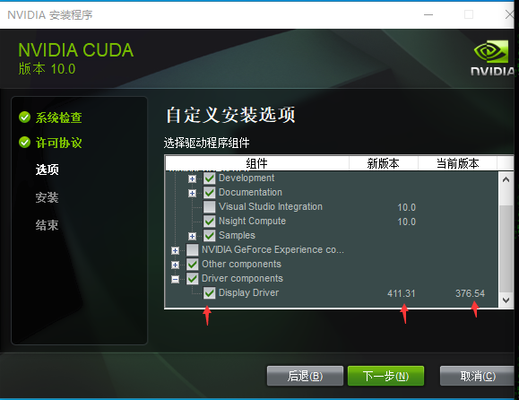Collapse the Driver components node
Screen dimensions: 519x400
click(x=175, y=280)
